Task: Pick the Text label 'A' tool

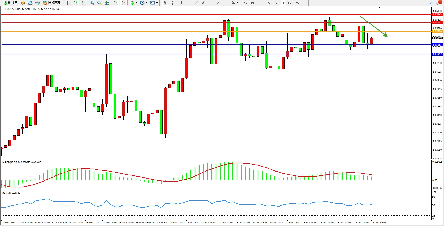Action: click(x=218, y=3)
